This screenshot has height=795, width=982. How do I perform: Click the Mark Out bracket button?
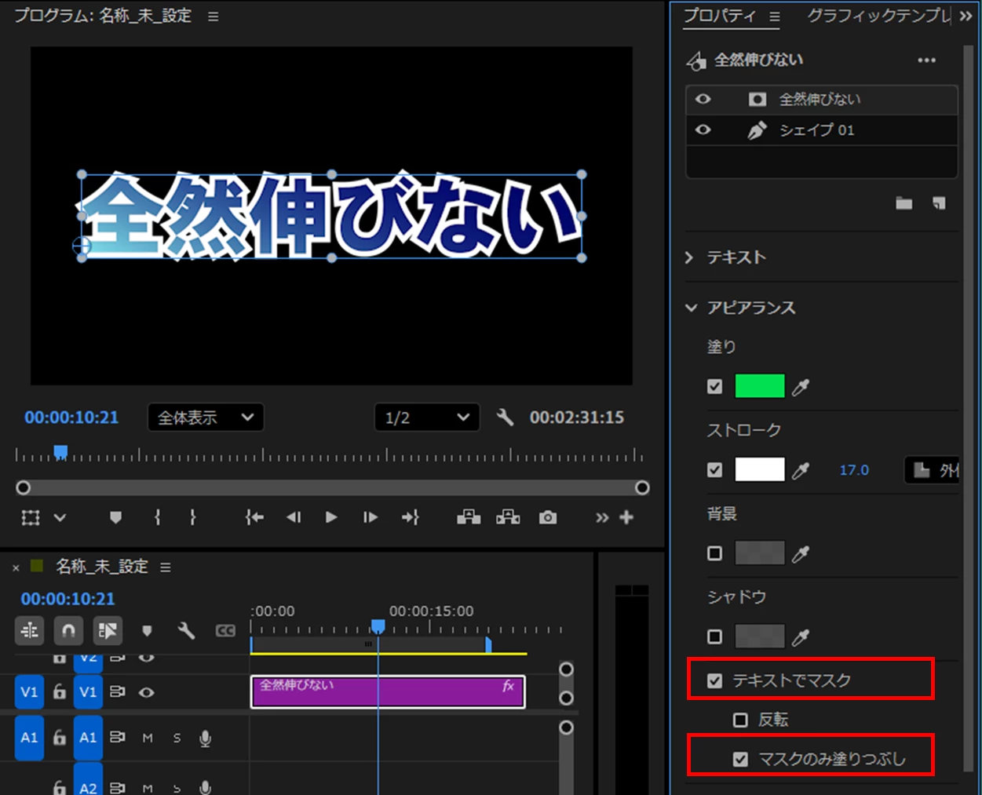pyautogui.click(x=192, y=517)
